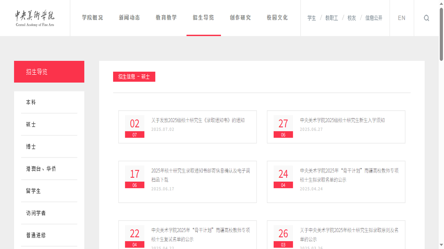
Task: Open the 校园文化 menu item
Action: pos(276,18)
